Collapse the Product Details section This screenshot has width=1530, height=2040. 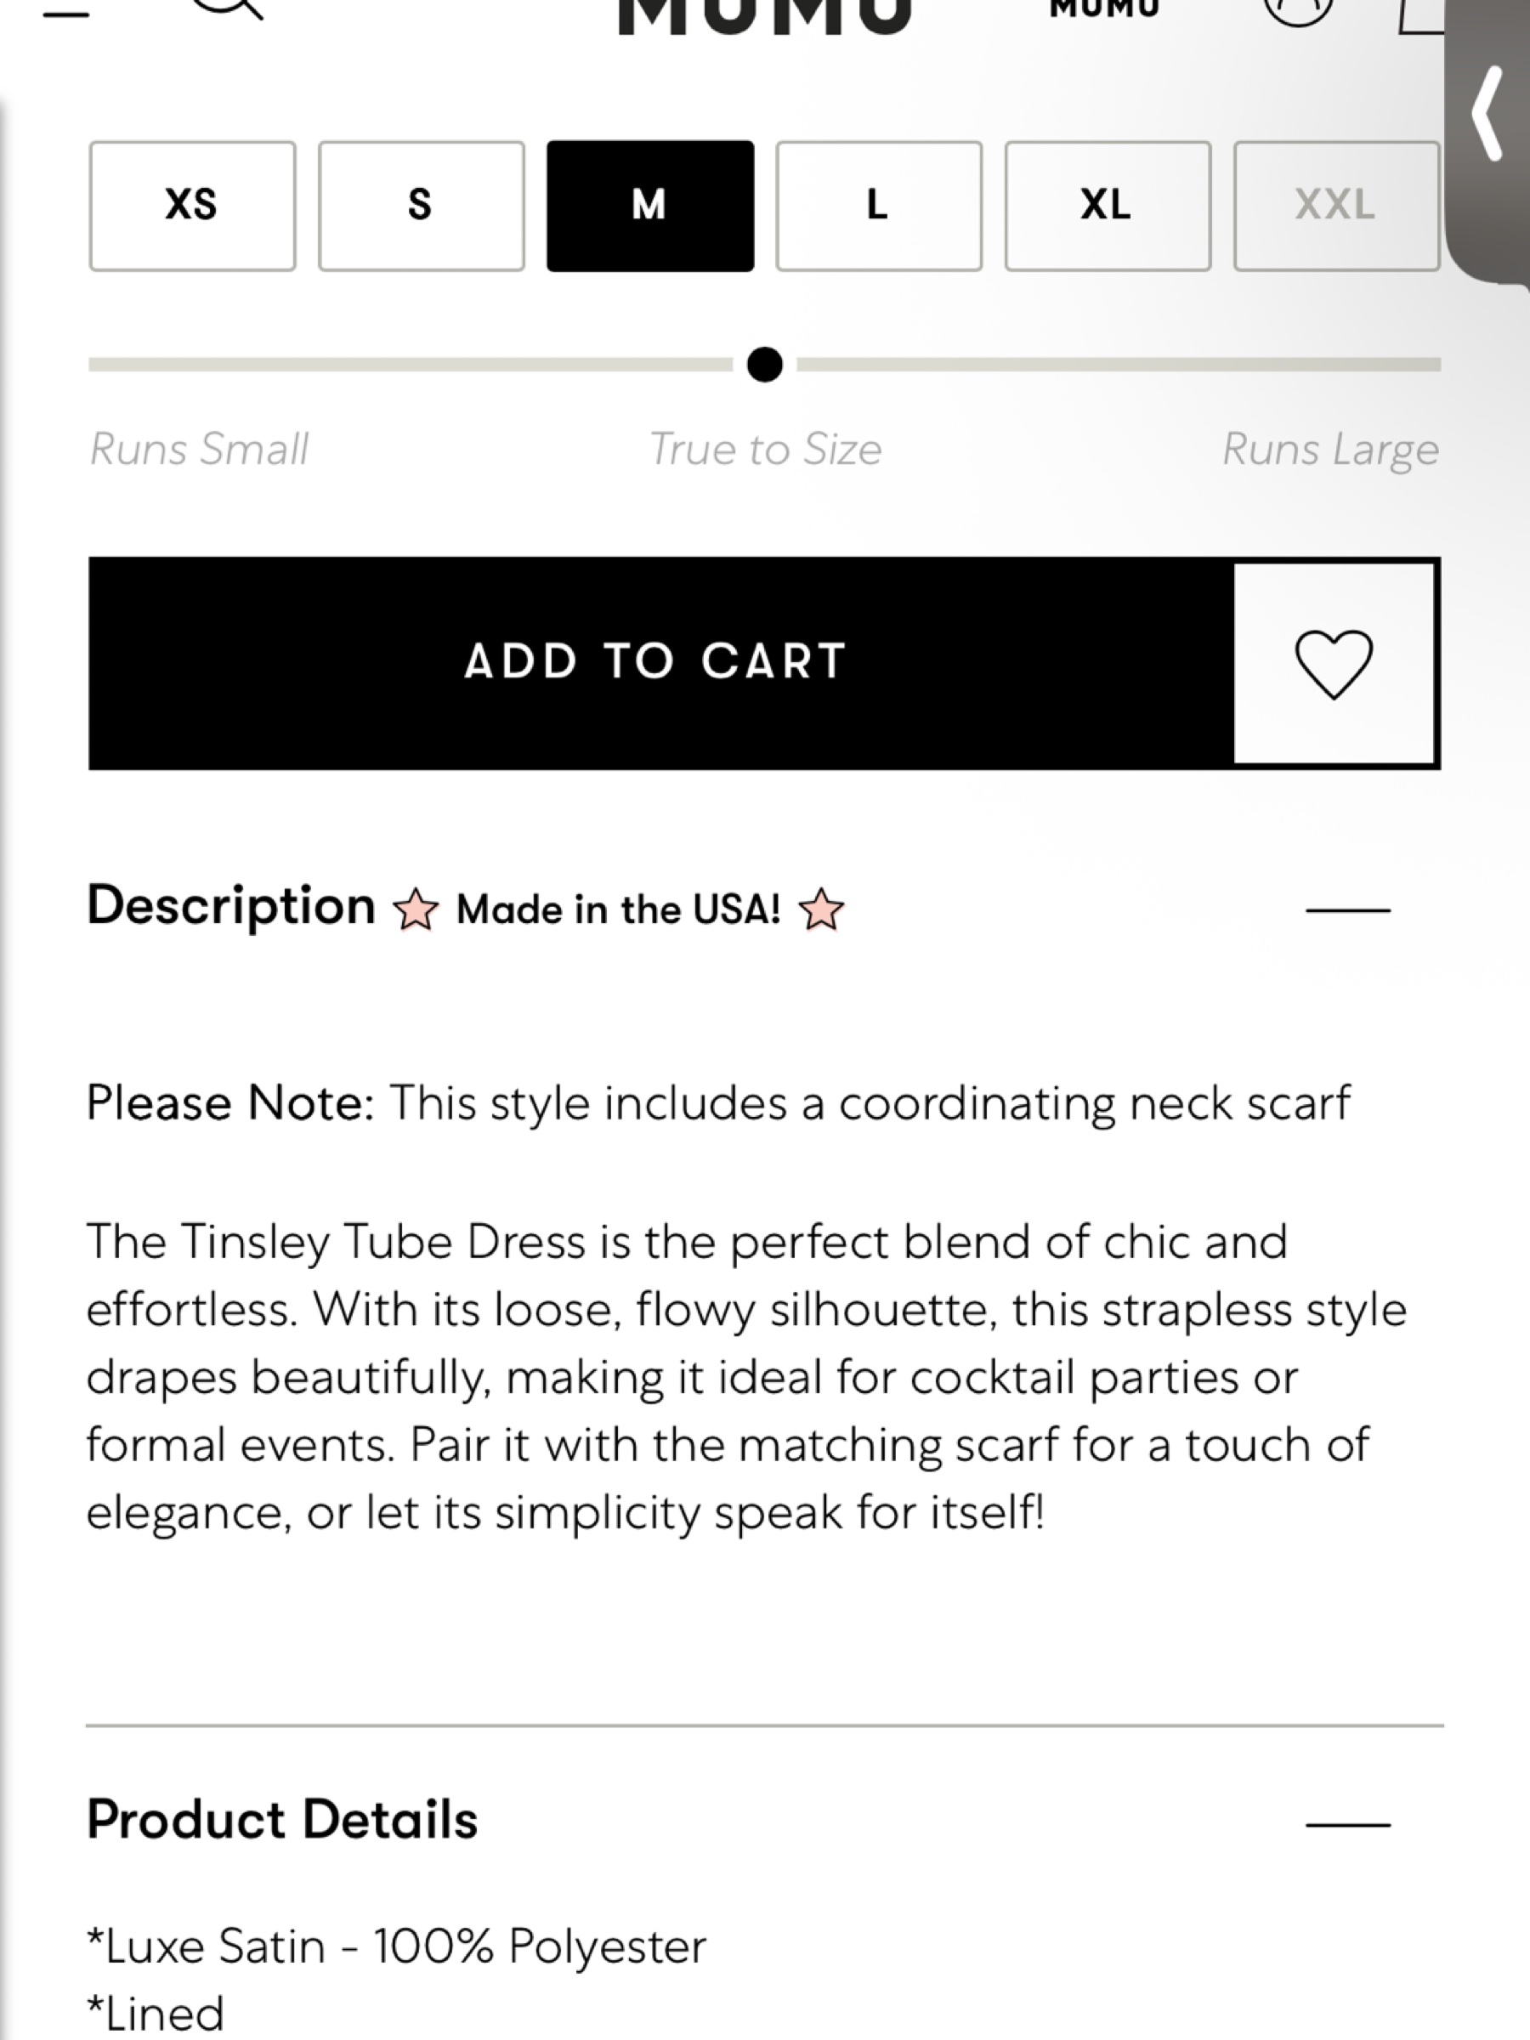click(x=1347, y=1824)
